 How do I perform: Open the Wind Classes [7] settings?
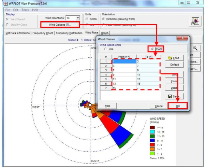(x=60, y=25)
